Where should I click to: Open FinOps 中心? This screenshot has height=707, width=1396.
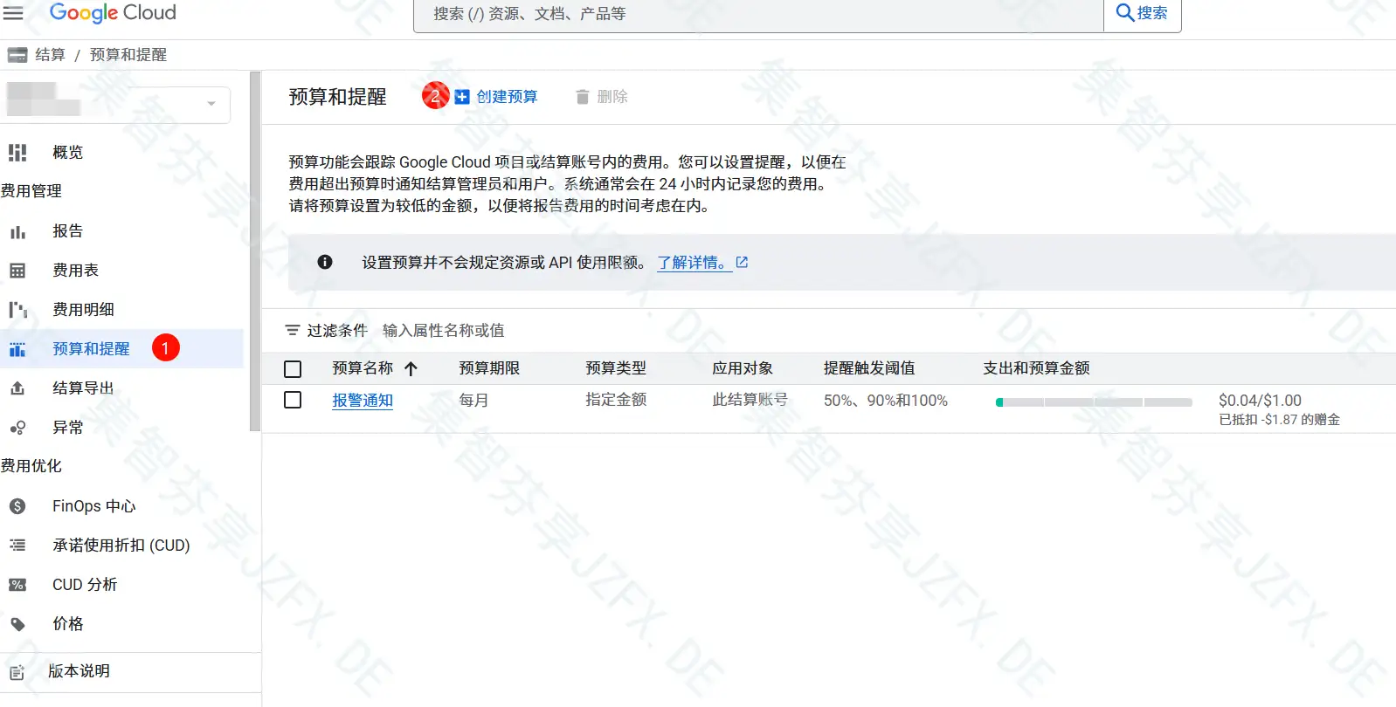click(x=93, y=506)
